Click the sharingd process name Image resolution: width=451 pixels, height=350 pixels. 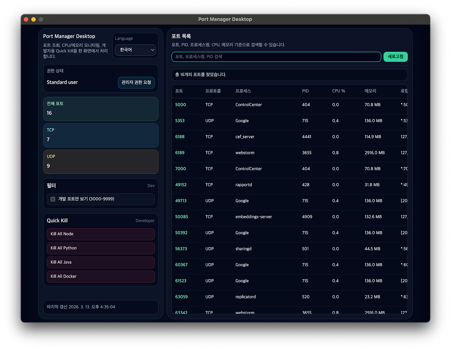(x=243, y=249)
